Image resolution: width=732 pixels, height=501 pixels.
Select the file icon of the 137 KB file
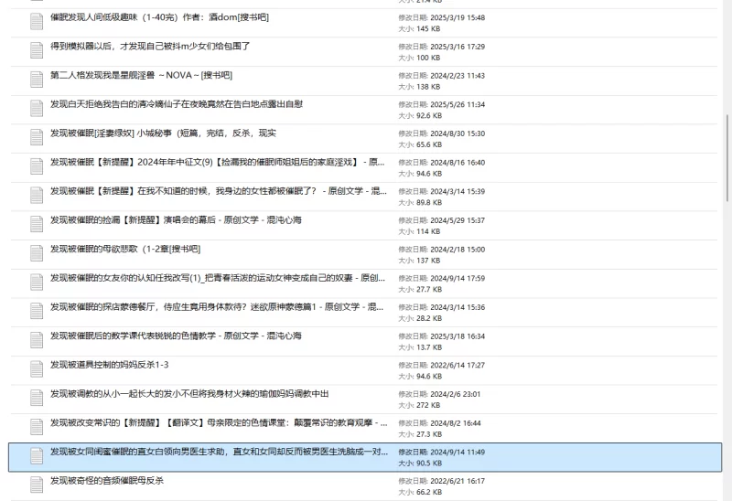(37, 253)
